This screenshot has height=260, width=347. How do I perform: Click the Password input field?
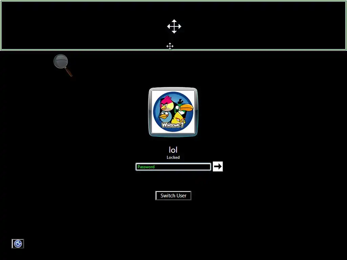pos(173,167)
